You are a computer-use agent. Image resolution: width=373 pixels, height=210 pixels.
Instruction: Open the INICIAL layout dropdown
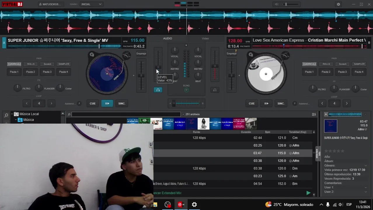91,4
